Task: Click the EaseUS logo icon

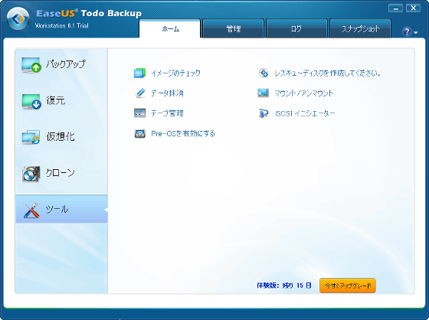Action: pyautogui.click(x=18, y=18)
